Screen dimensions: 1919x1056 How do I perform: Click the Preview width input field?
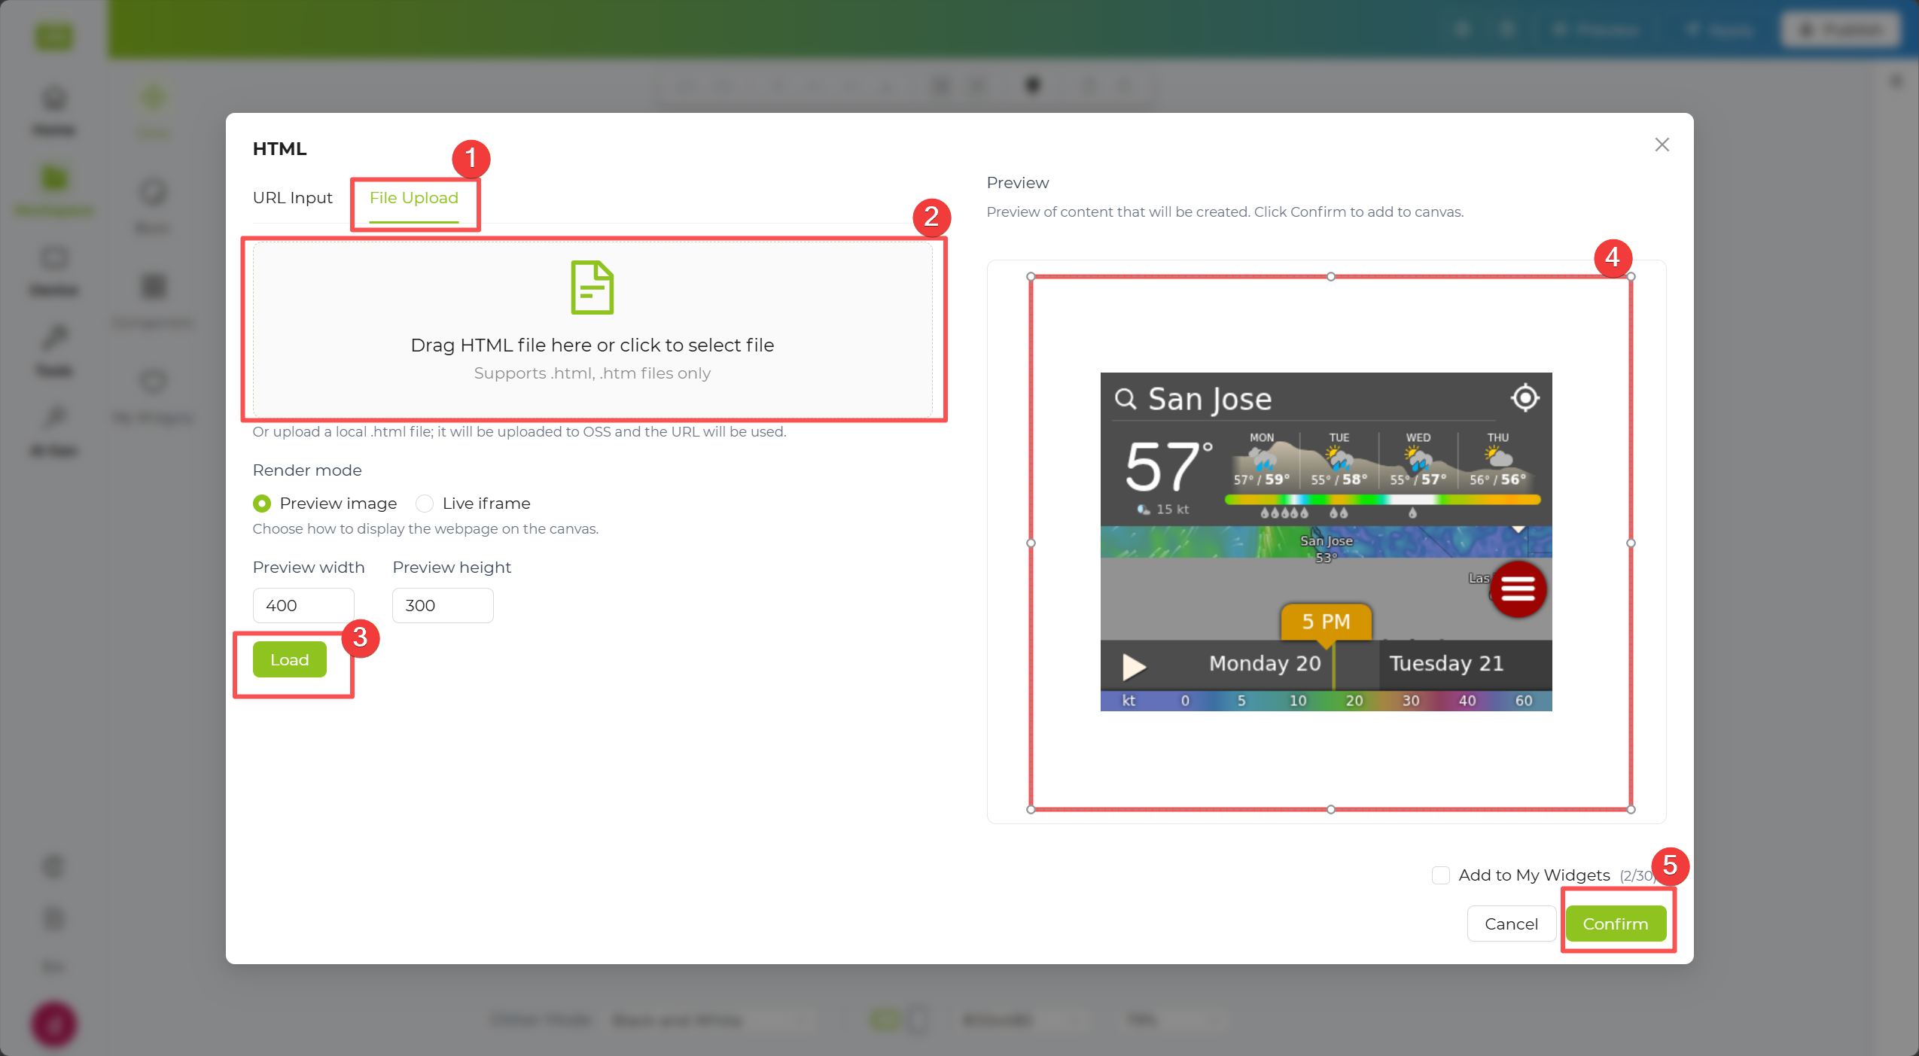click(303, 605)
